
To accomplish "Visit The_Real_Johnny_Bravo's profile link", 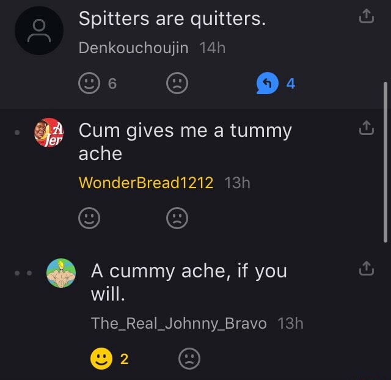I will point(178,323).
